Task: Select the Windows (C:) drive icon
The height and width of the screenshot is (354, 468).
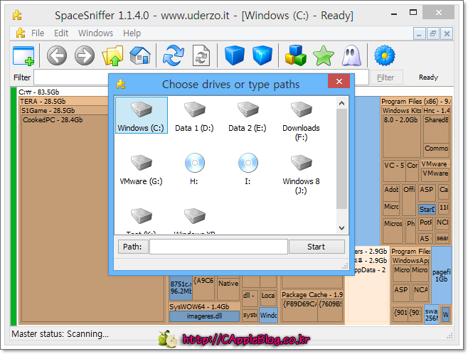Action: click(141, 115)
